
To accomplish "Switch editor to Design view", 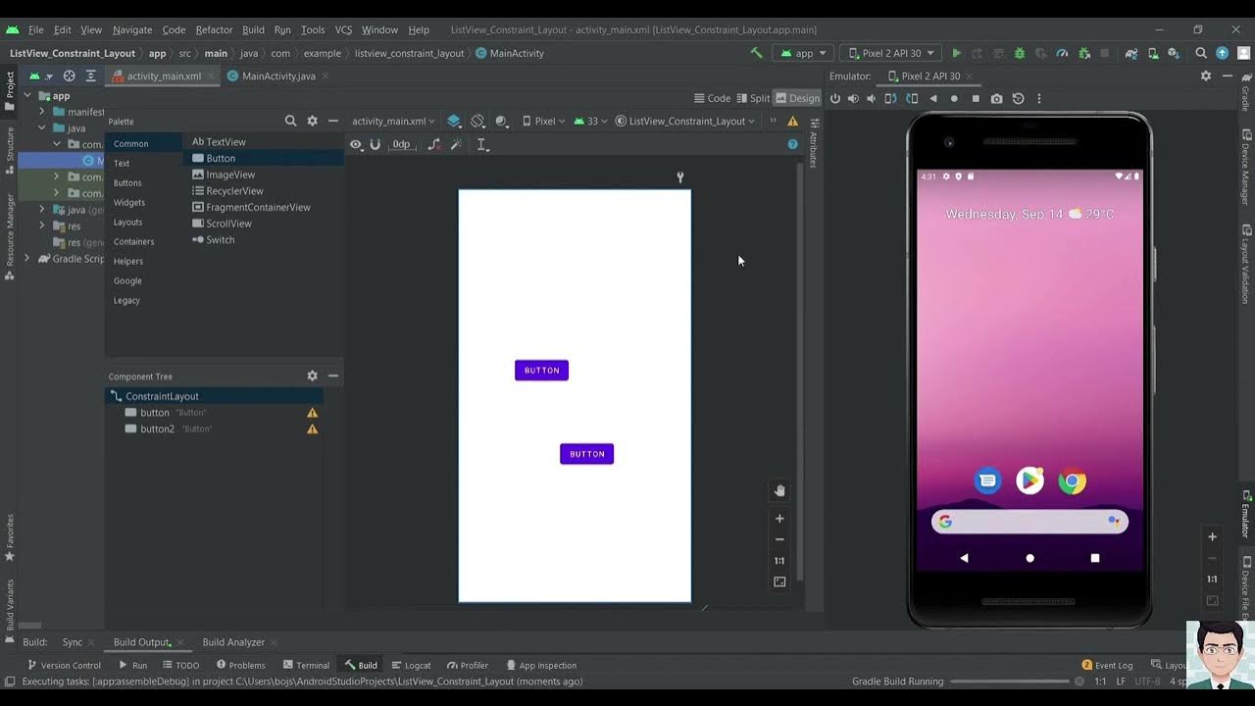I will click(797, 98).
